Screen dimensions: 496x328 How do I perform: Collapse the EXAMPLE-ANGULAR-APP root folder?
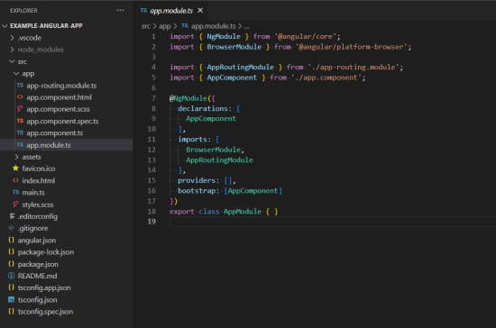(5, 26)
